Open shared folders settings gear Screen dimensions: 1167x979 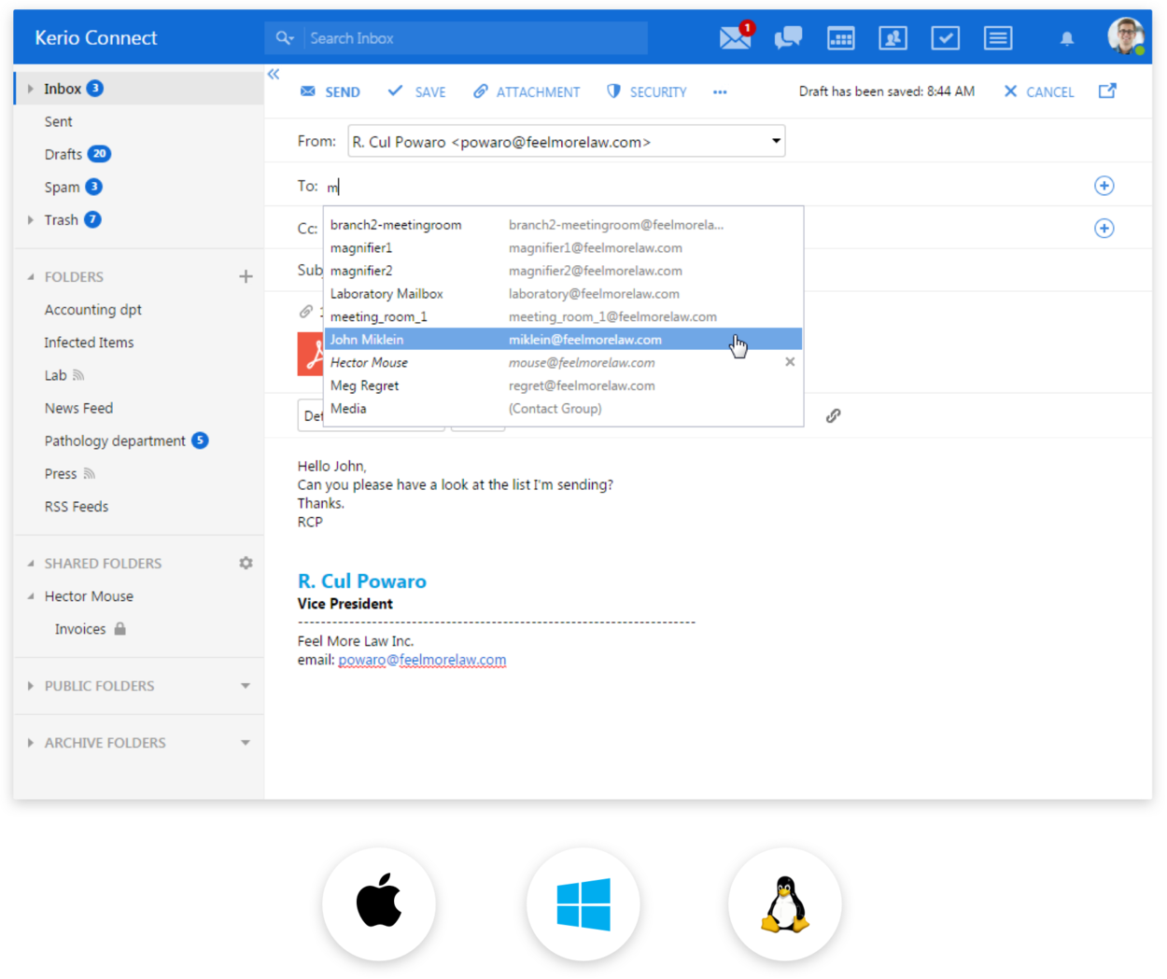[x=246, y=563]
